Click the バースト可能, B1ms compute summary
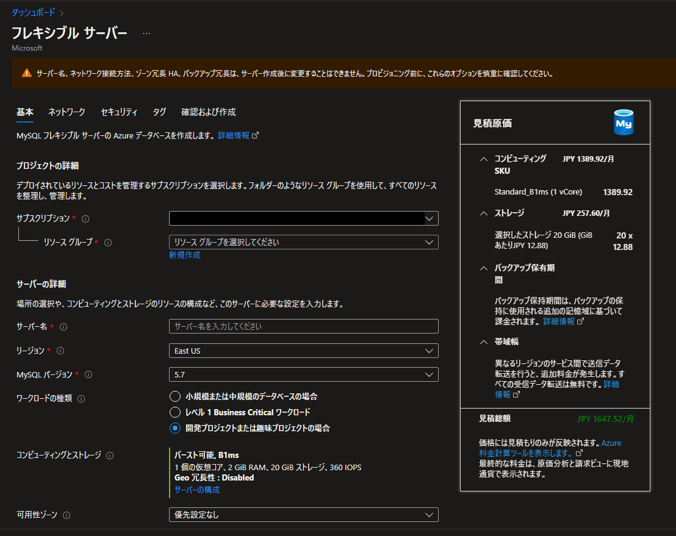This screenshot has width=676, height=536. click(x=206, y=455)
